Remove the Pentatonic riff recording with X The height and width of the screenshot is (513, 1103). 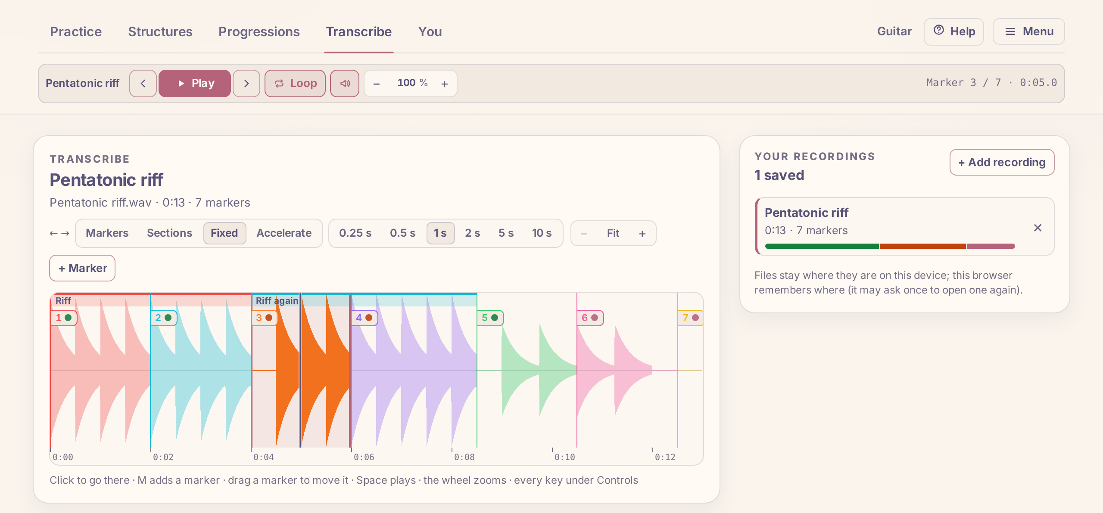1038,228
